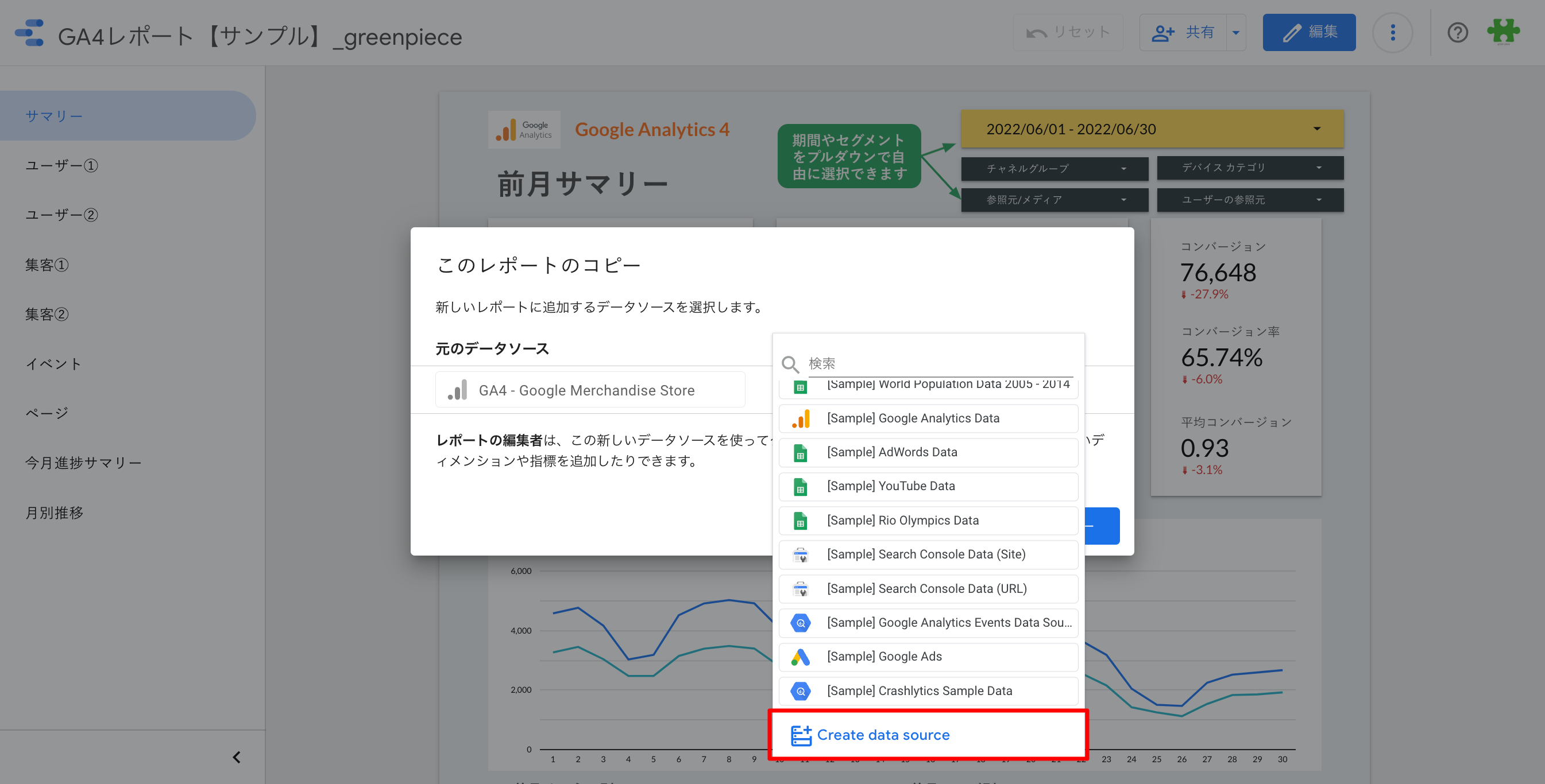The height and width of the screenshot is (784, 1545).
Task: Select GA4 - Google Merchandise Store original source
Action: coord(590,390)
